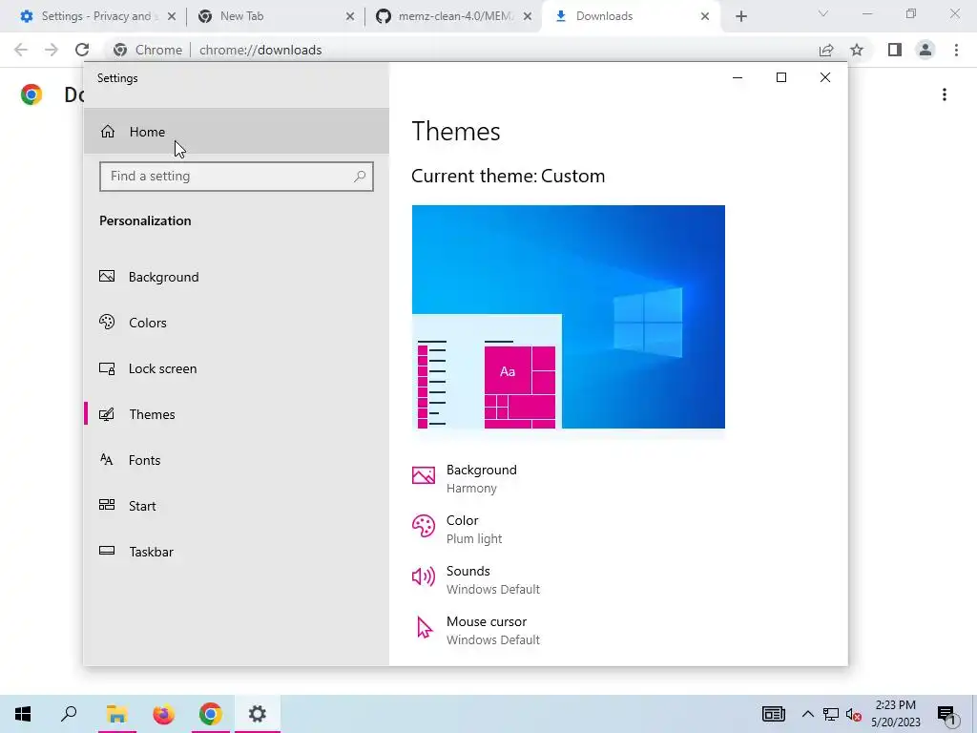Open the Colors personalization page
The width and height of the screenshot is (977, 733).
237,323
